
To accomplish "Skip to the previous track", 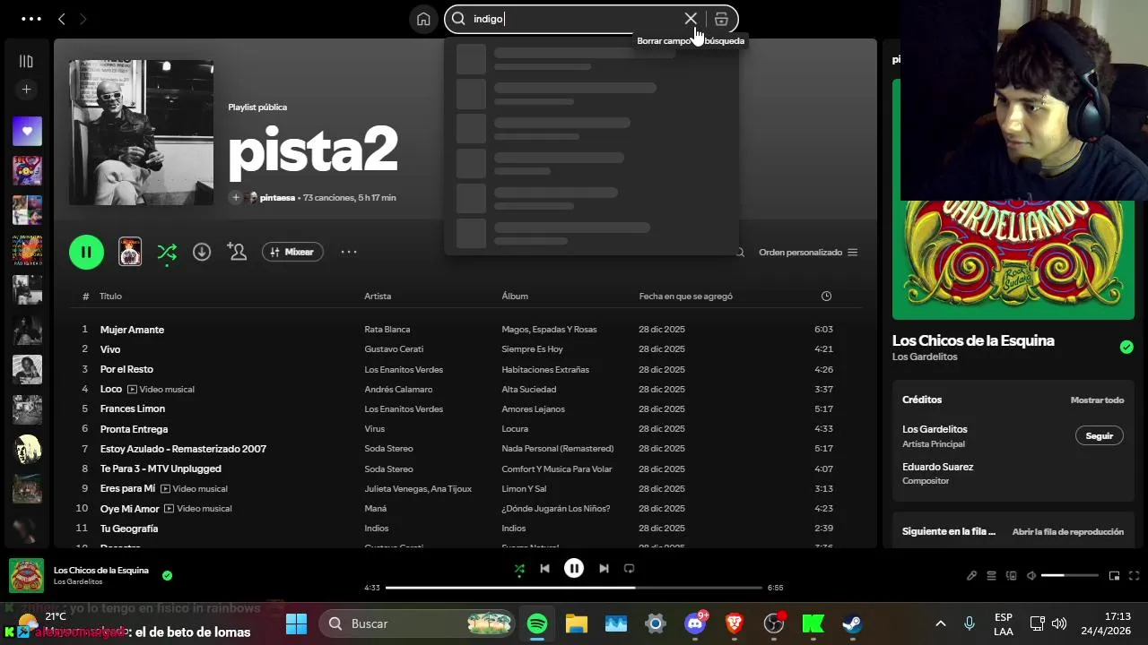I will (x=544, y=569).
